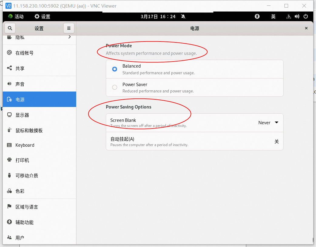This screenshot has height=247, width=316.
Task: Open 自动挂起 automatic suspend setting
Action: click(194, 141)
